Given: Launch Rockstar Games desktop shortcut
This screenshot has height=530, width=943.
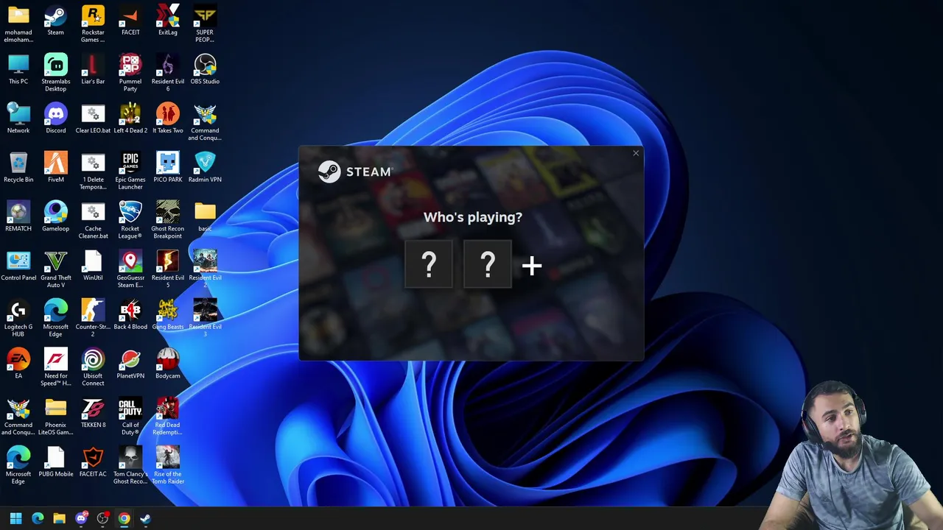Looking at the screenshot, I should coord(93,24).
